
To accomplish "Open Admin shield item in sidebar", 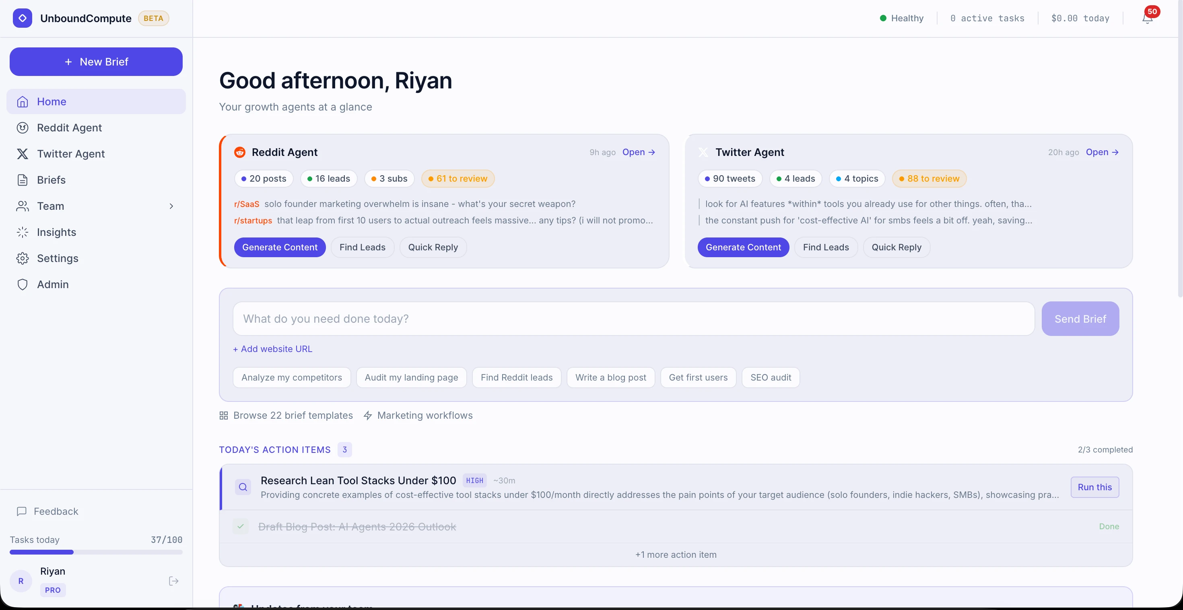I will pyautogui.click(x=53, y=285).
